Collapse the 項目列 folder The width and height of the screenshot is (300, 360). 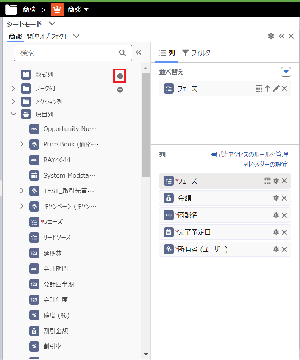pos(14,114)
